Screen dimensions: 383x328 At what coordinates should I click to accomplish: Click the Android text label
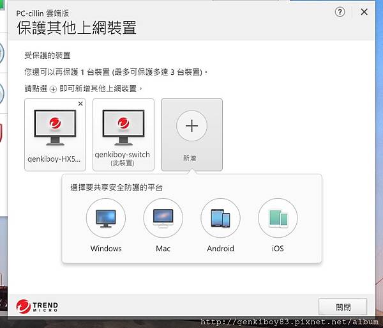click(x=221, y=249)
